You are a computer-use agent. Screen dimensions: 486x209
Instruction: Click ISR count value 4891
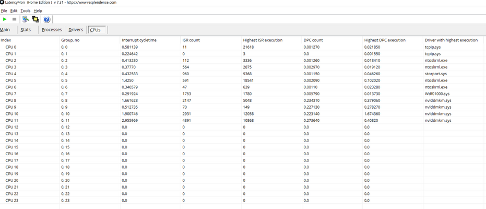click(187, 120)
